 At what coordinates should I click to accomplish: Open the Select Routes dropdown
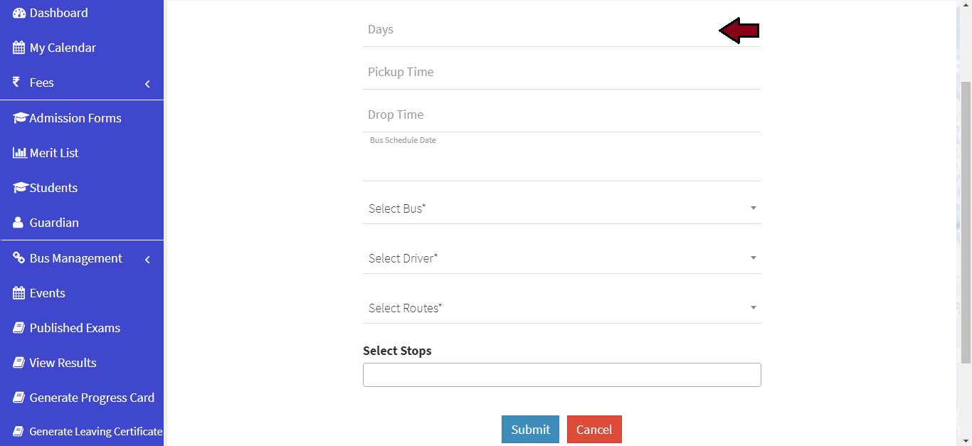pos(561,308)
